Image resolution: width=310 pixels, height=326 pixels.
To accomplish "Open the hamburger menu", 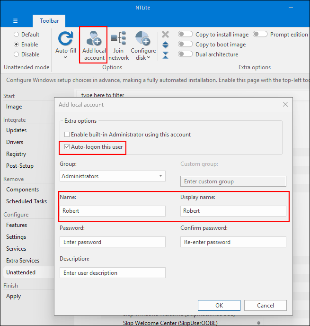I will click(15, 21).
